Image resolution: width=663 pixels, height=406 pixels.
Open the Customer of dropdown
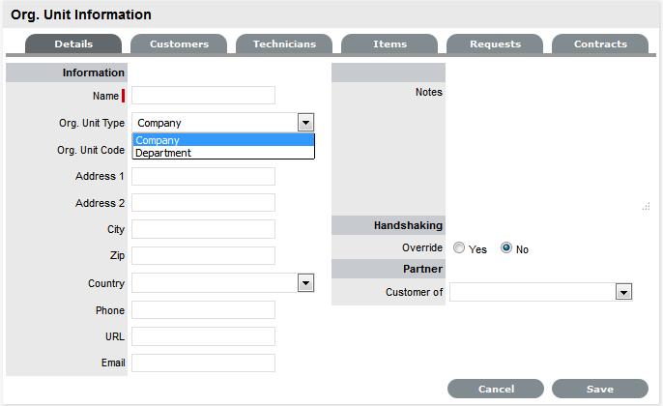coord(623,292)
